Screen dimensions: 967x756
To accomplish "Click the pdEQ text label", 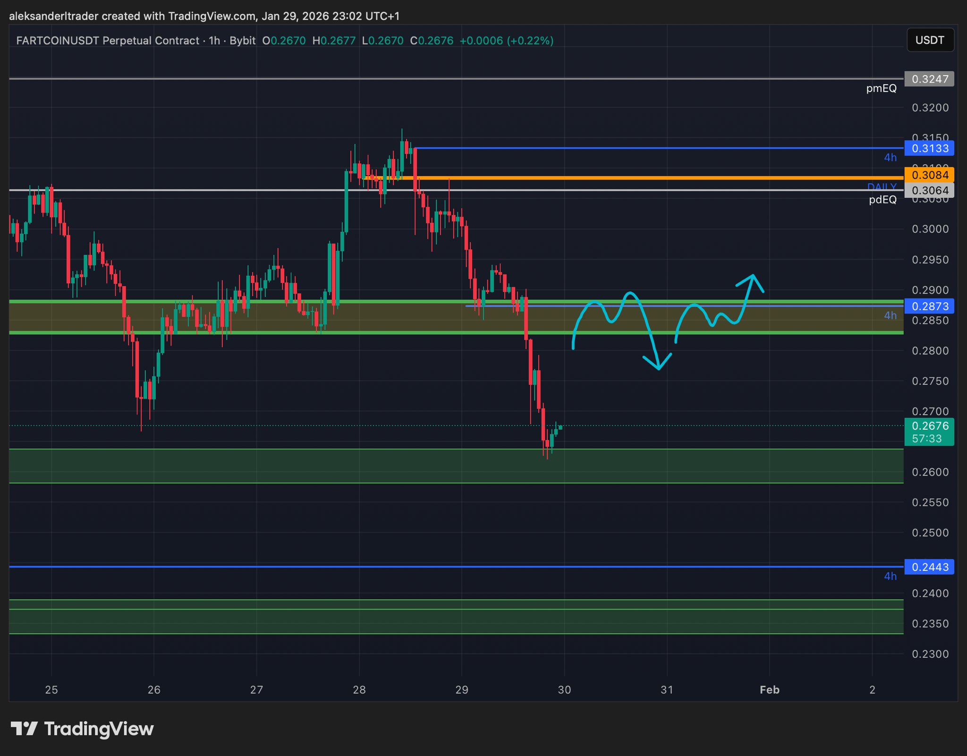I will [882, 200].
